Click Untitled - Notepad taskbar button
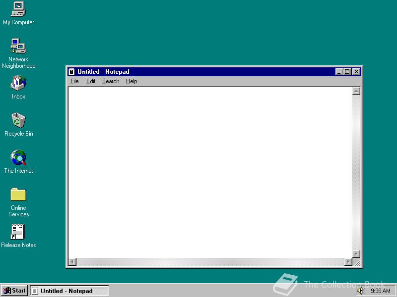Viewport: 397px width, 297px height. [x=69, y=291]
